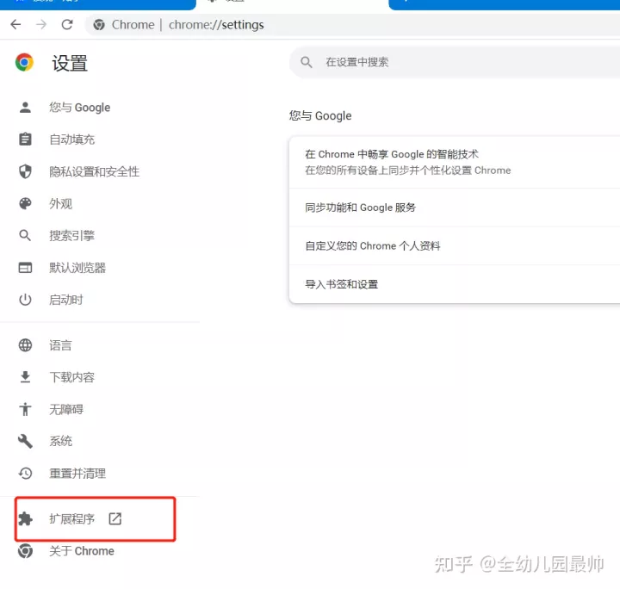The height and width of the screenshot is (589, 620).
Task: Select 下载内容 in the sidebar
Action: [x=72, y=377]
